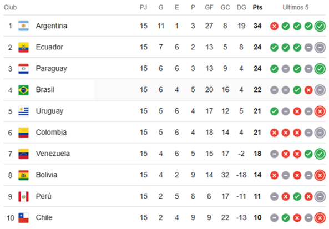The image size is (329, 229).
Task: Click the Chile flag icon
Action: (23, 218)
